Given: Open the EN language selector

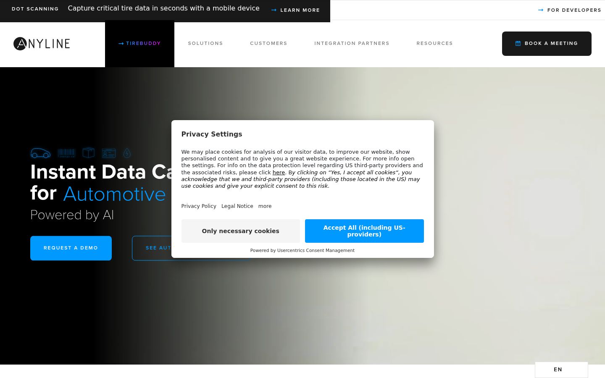Looking at the screenshot, I should tap(561, 370).
